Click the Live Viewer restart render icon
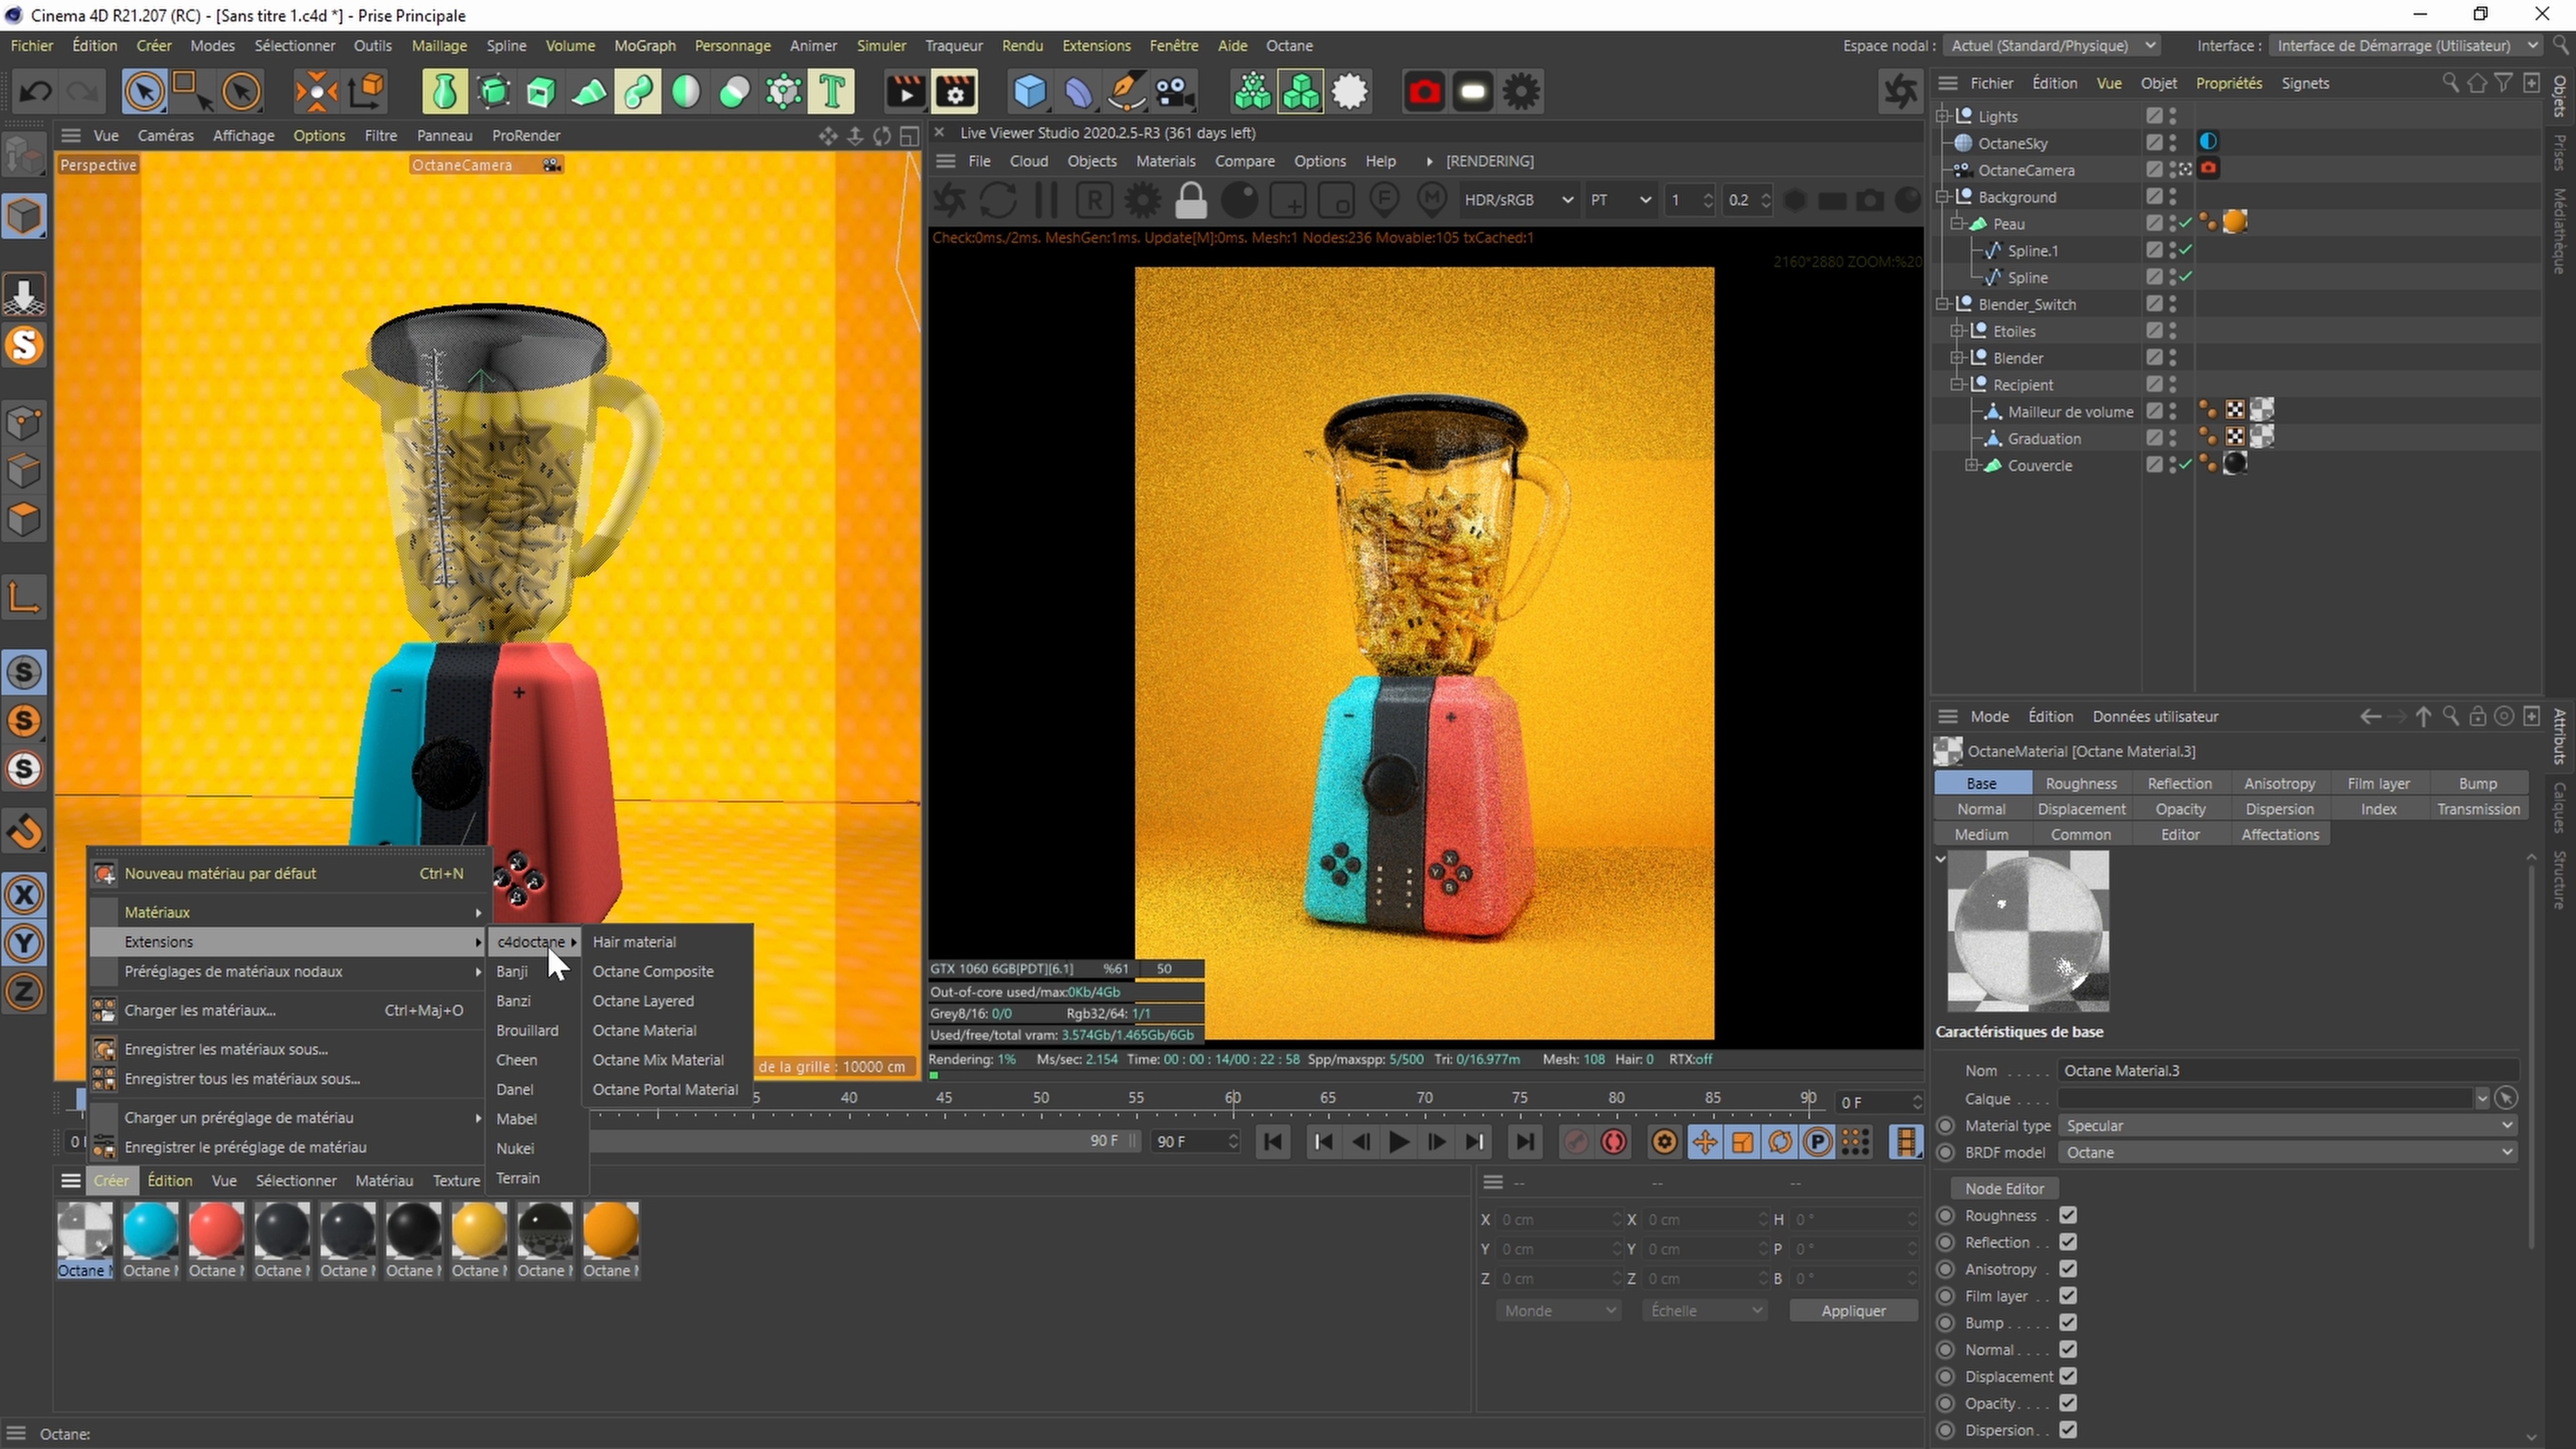 [997, 200]
